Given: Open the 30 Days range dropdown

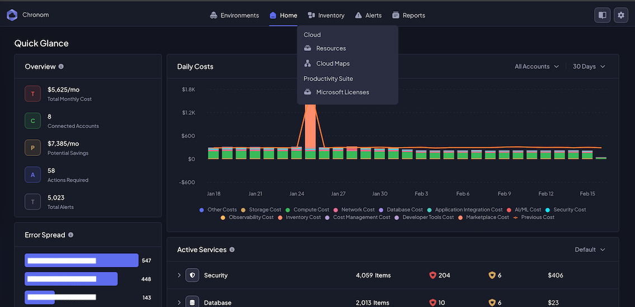Looking at the screenshot, I should tap(589, 67).
